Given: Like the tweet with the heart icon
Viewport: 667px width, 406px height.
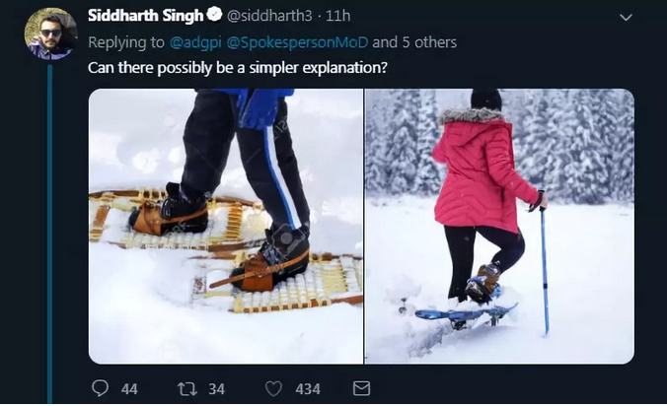Looking at the screenshot, I should [x=273, y=388].
